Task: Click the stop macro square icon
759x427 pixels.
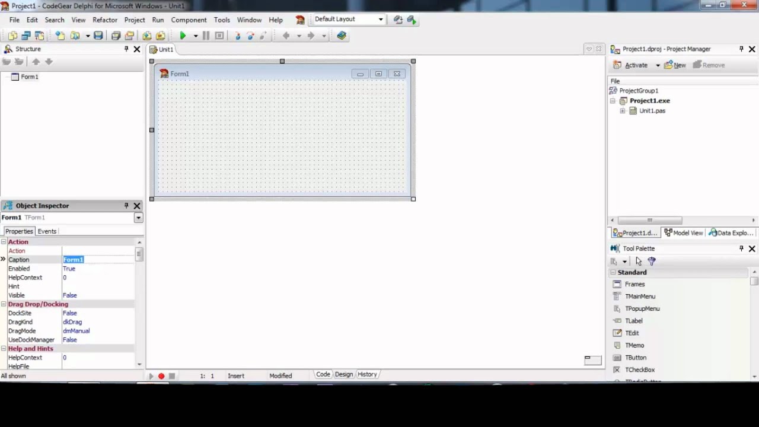Action: coord(172,376)
